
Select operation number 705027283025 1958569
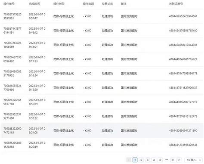tap(12, 45)
